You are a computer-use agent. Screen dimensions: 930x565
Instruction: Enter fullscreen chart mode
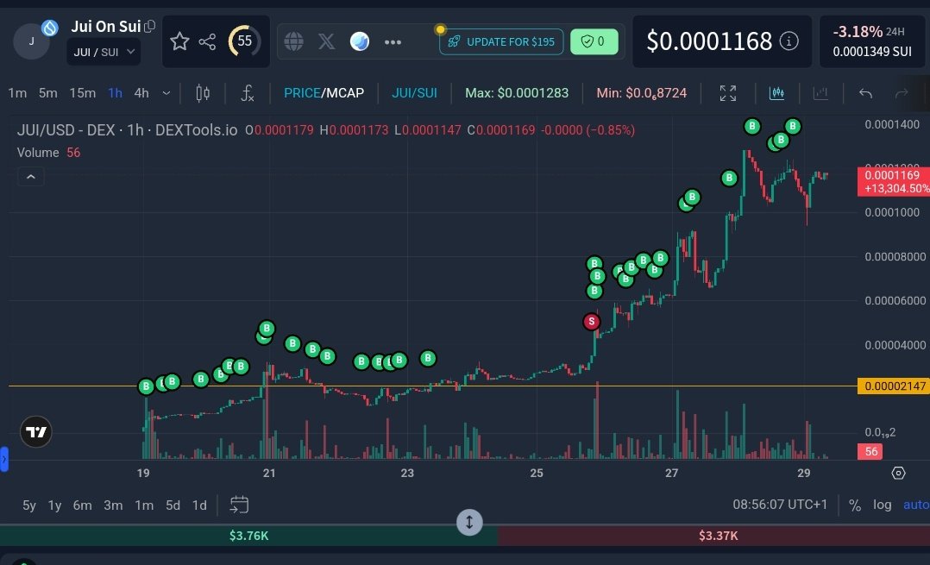click(728, 93)
